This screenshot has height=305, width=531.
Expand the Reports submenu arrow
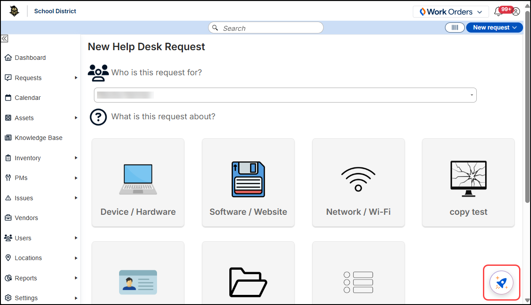76,278
